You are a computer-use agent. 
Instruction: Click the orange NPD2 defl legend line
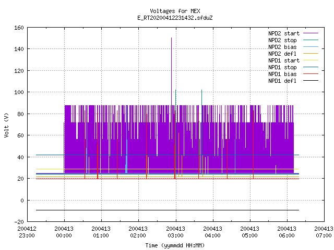click(x=311, y=53)
